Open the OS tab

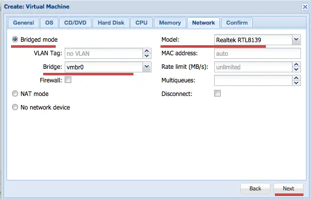coord(49,23)
